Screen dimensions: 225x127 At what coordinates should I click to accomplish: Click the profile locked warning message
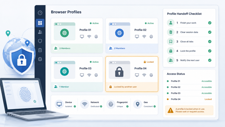point(190,110)
